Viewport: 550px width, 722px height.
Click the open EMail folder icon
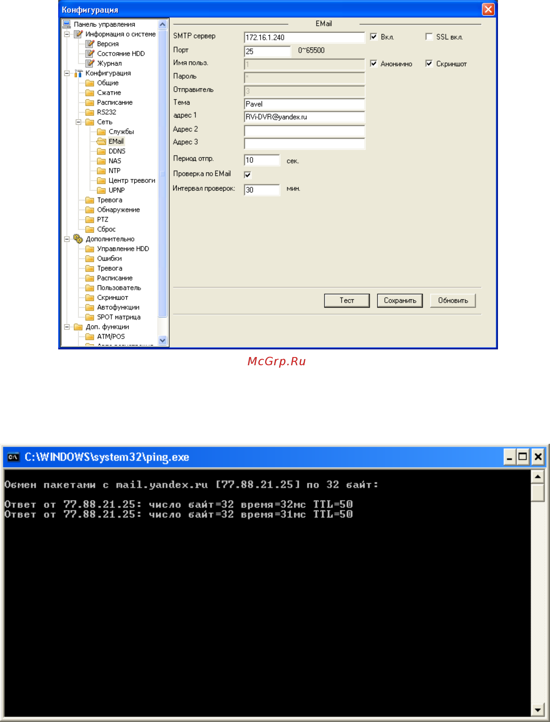pyautogui.click(x=101, y=141)
